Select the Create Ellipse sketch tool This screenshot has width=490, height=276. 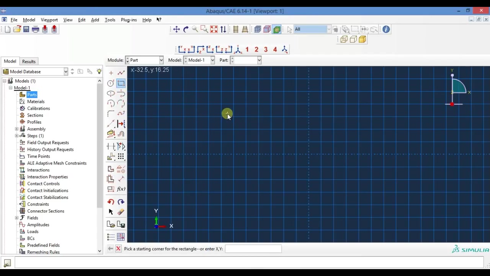[111, 94]
